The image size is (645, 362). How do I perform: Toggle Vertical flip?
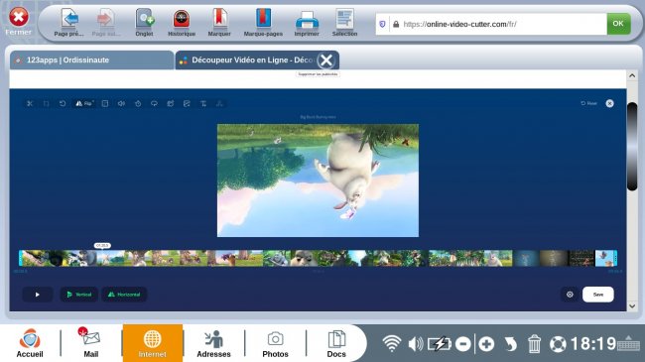[x=79, y=295]
